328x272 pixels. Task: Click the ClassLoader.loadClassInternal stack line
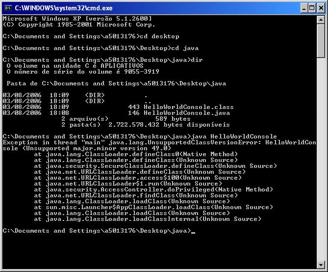(148, 219)
